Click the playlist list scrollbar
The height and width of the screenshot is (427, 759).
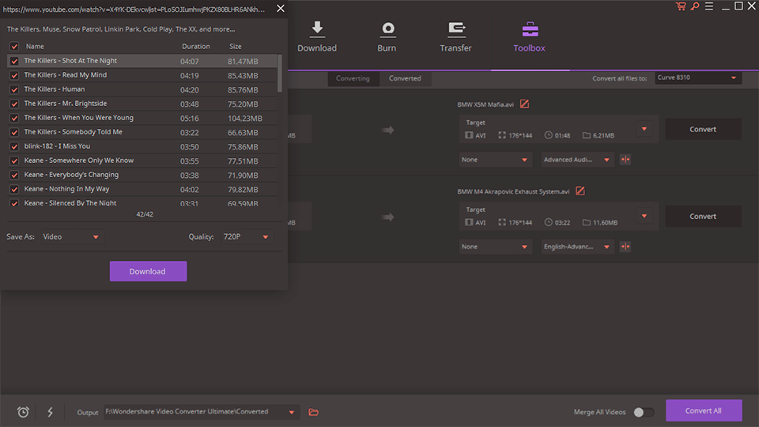coord(280,73)
